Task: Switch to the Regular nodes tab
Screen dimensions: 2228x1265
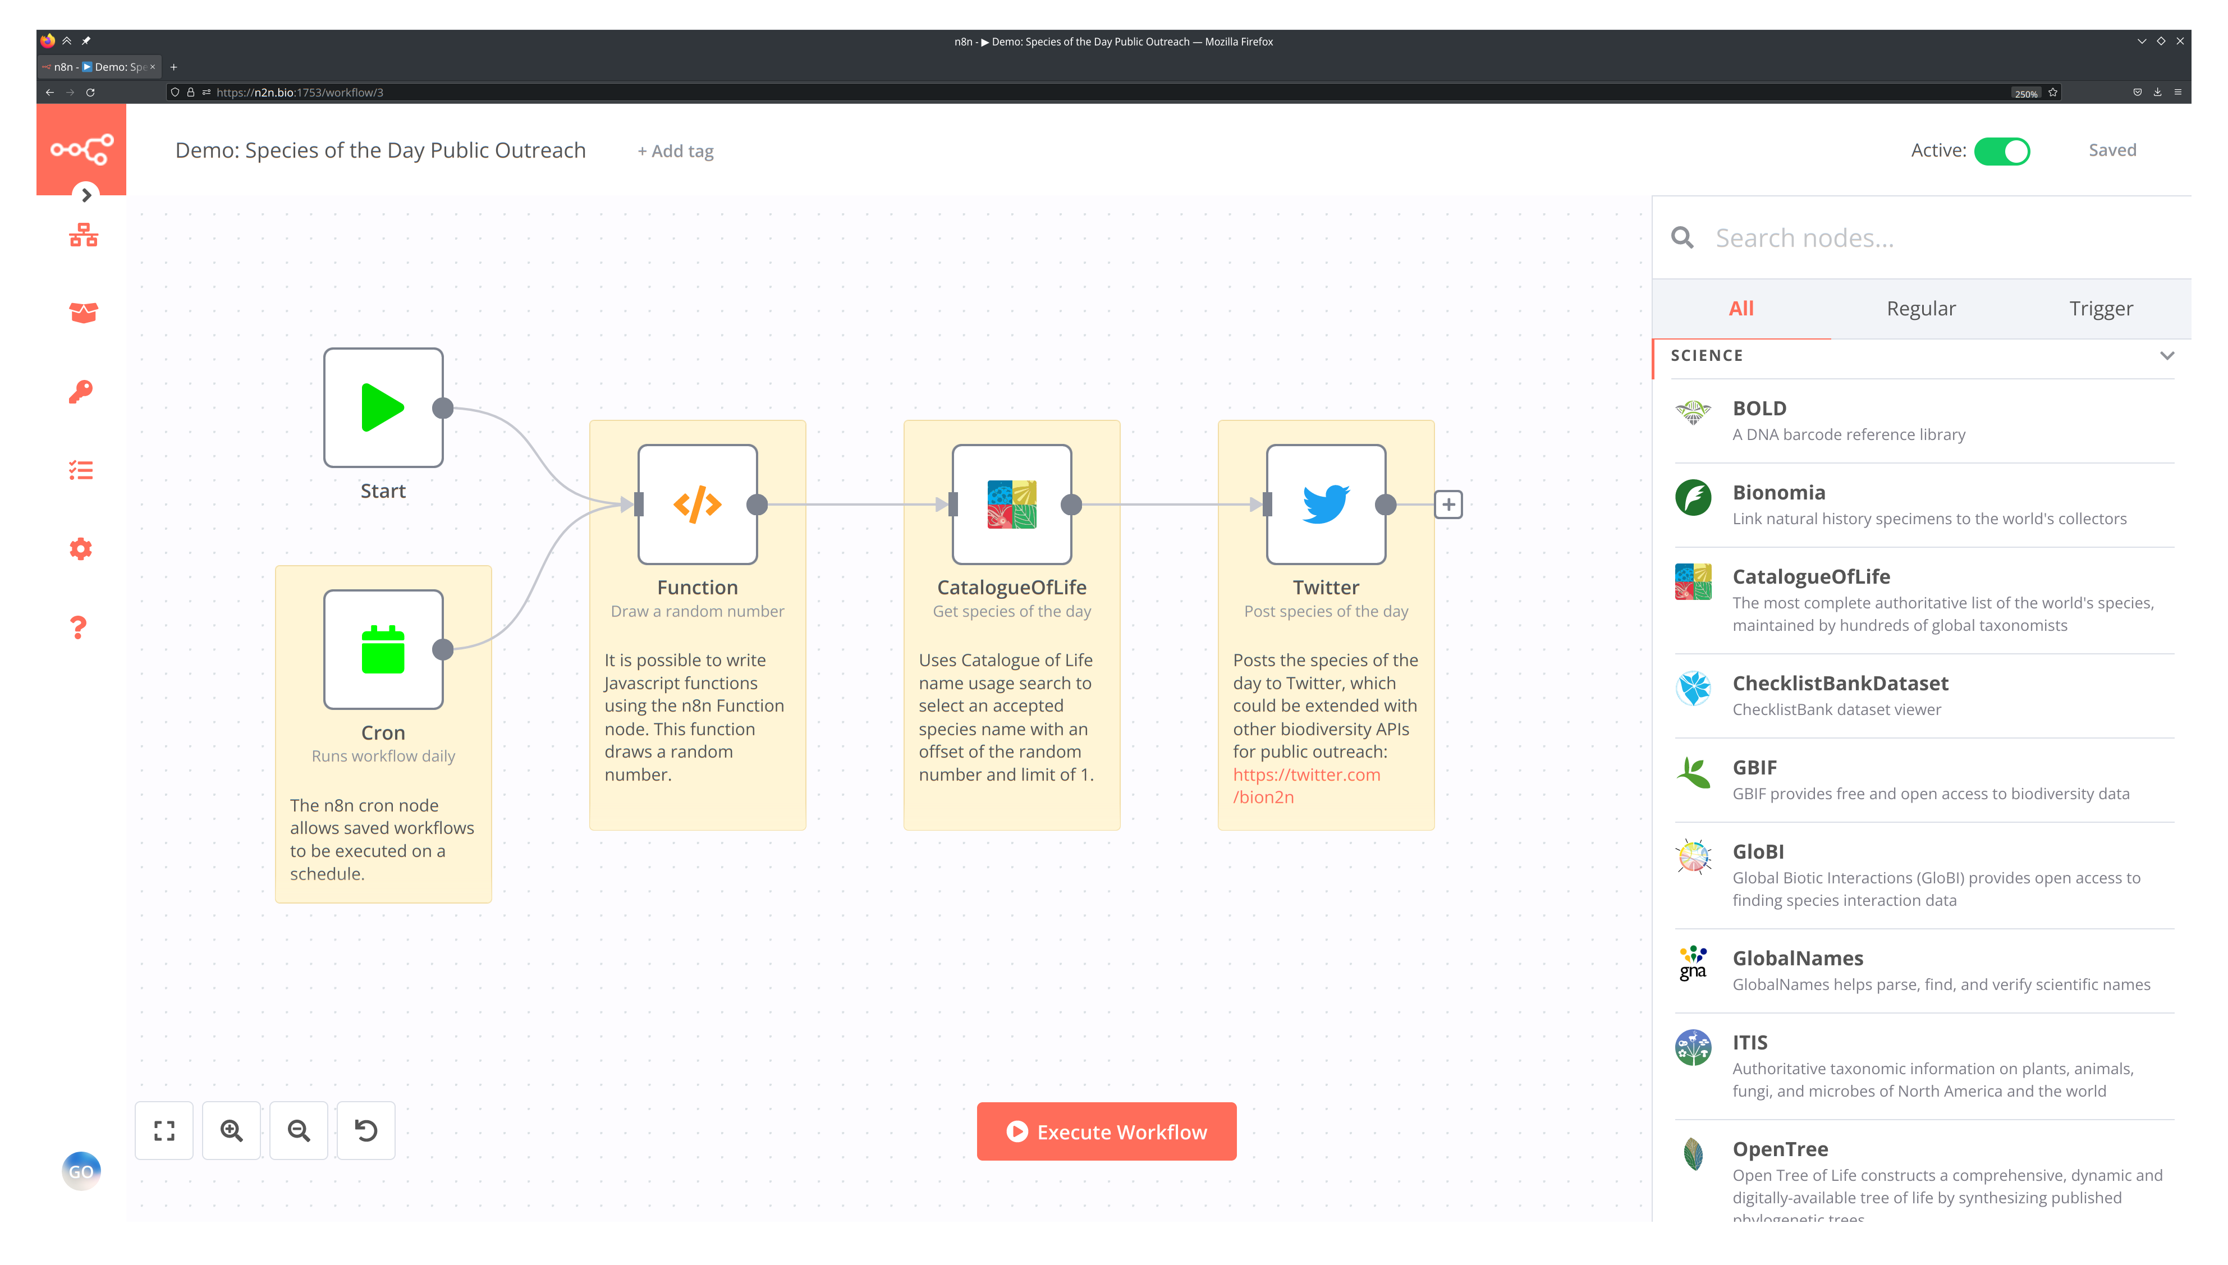Action: pos(1920,309)
